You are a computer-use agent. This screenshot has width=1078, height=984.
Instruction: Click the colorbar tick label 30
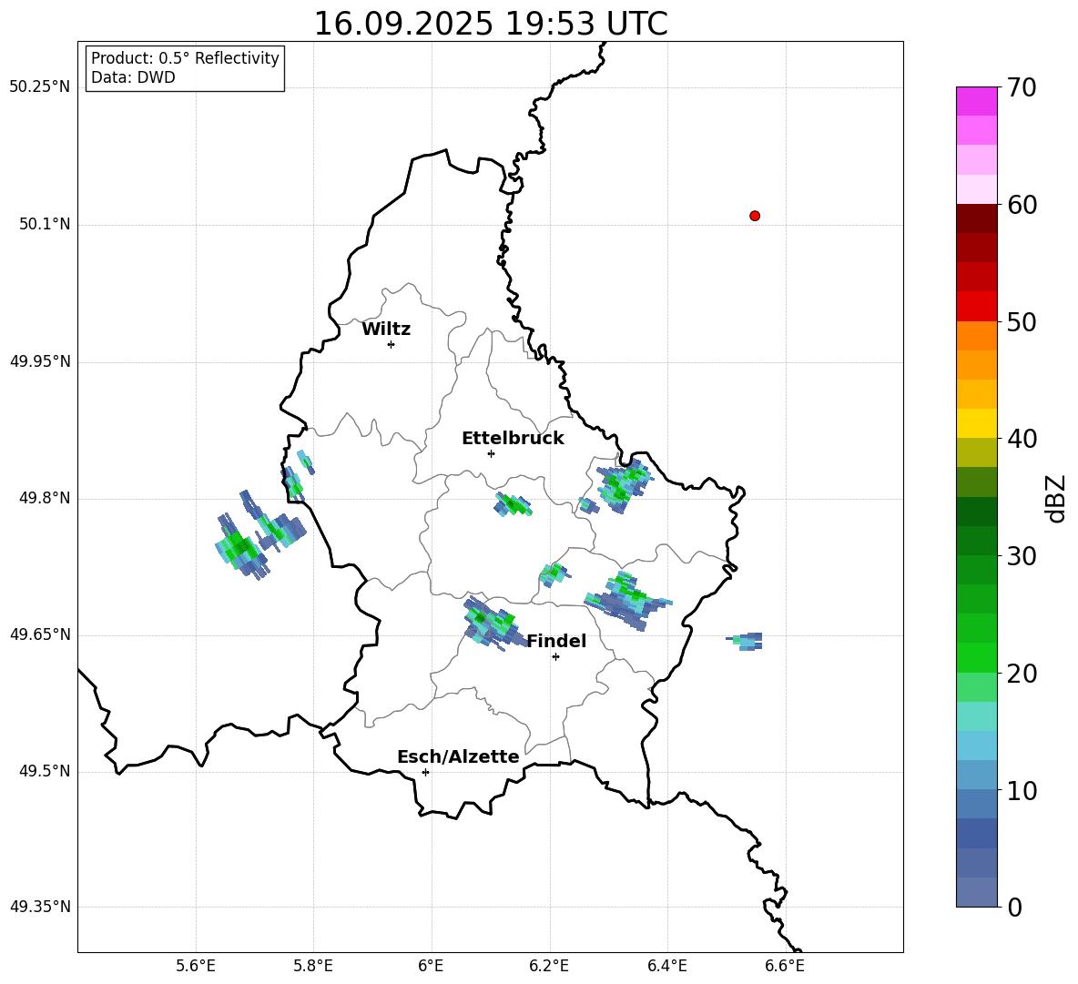[1022, 556]
